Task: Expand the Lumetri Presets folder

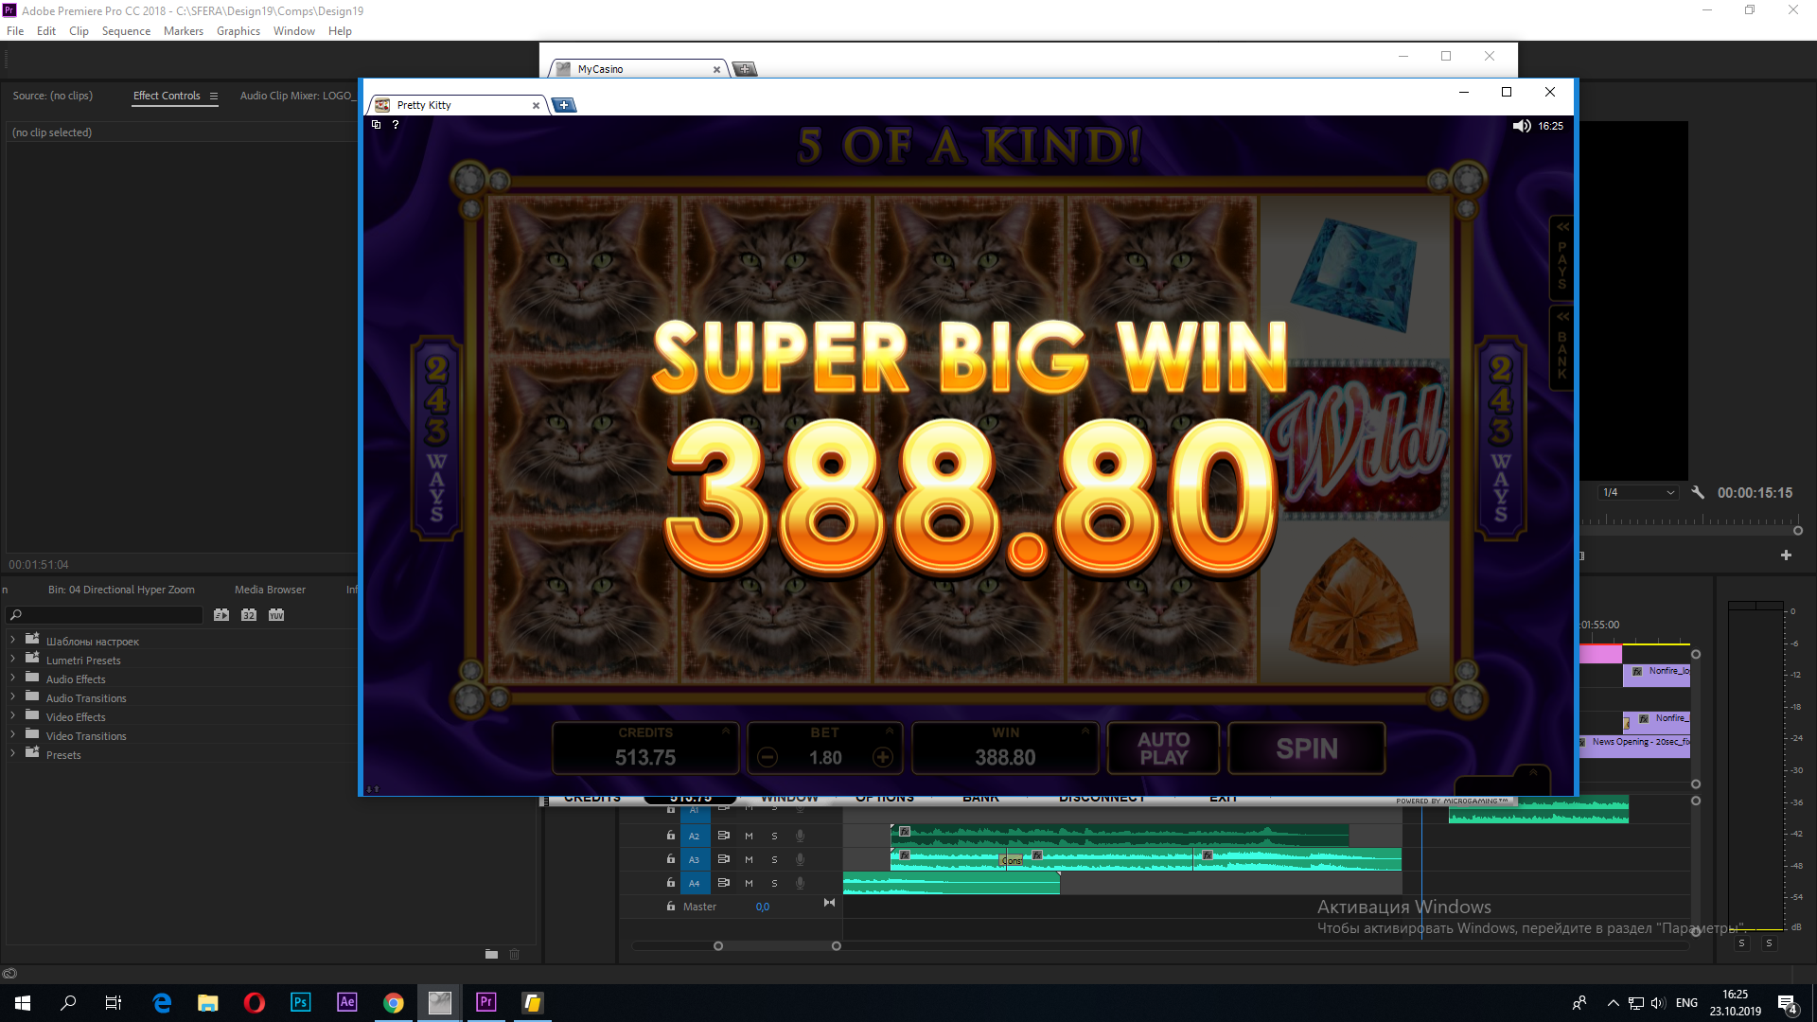Action: [x=12, y=660]
